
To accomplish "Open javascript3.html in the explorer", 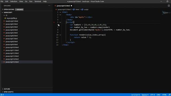I will 11,27.
